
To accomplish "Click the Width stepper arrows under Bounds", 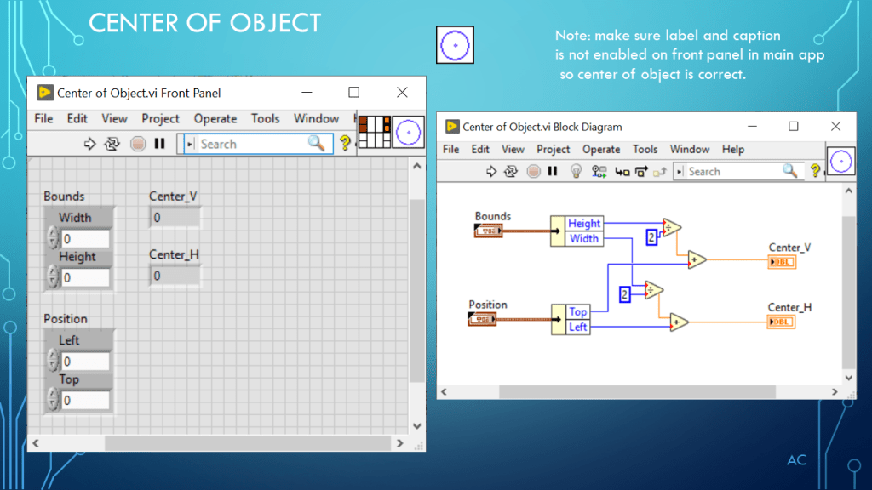I will click(x=53, y=238).
